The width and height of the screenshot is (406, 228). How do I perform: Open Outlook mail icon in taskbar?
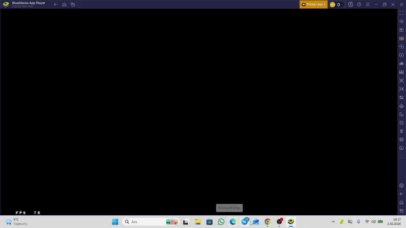(x=256, y=222)
